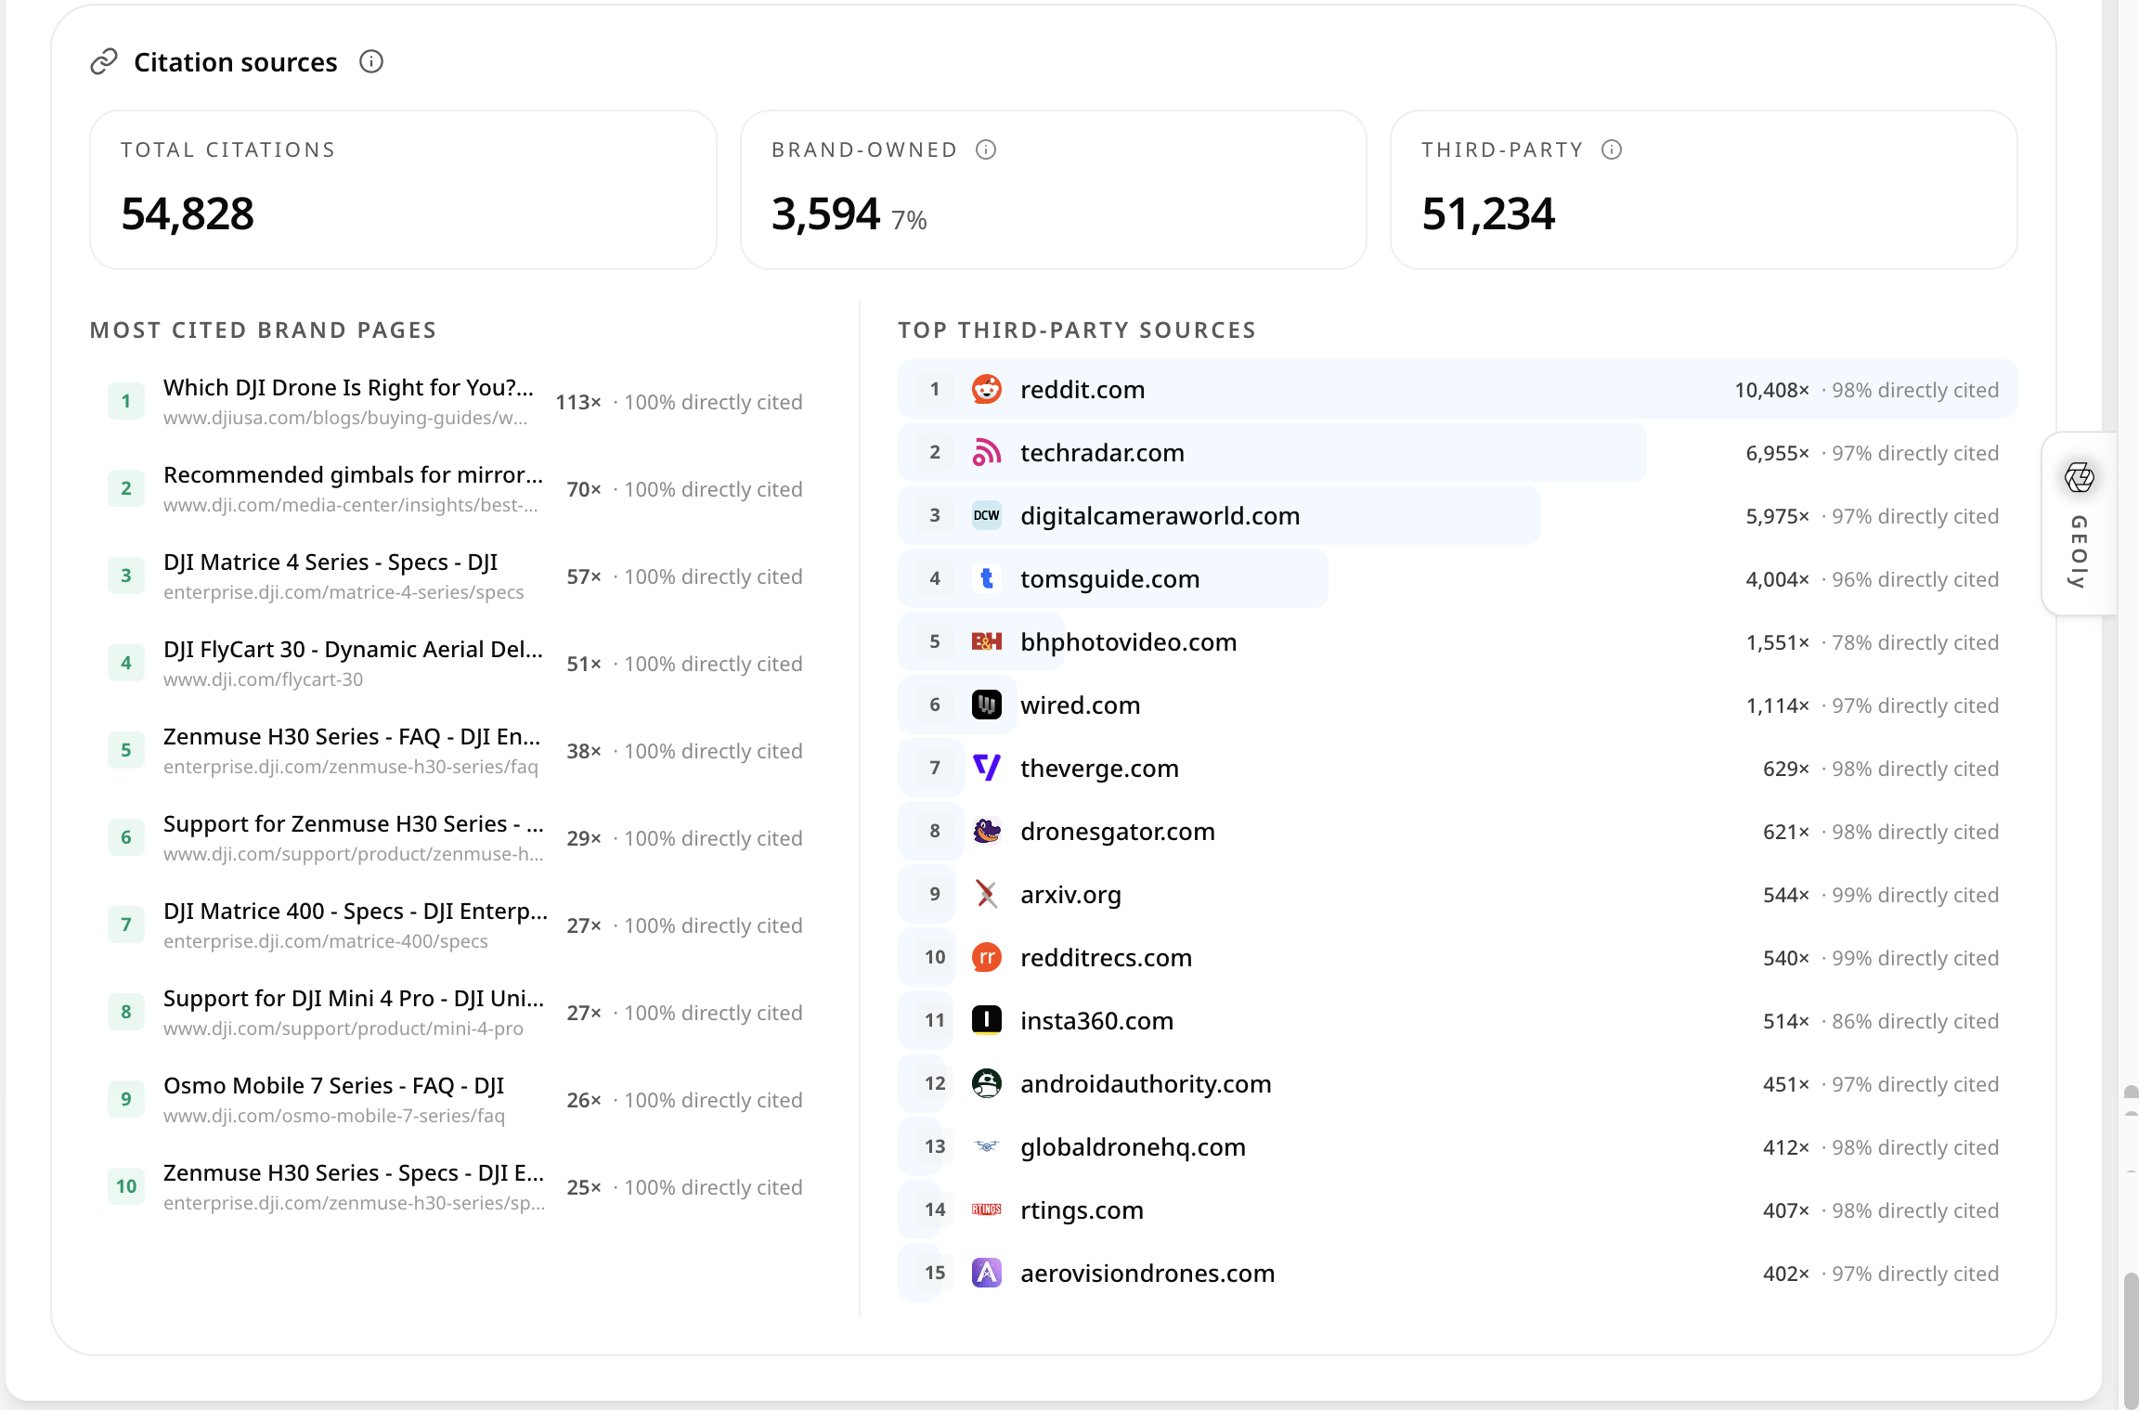Click the digitalcameraworld.com DCW icon

point(986,516)
